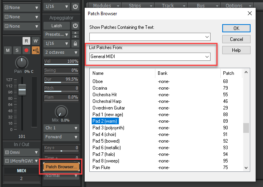Screen dimensions: 263x187
Task: Open the Ch: 1 channel dropdown
Action: 61,128
